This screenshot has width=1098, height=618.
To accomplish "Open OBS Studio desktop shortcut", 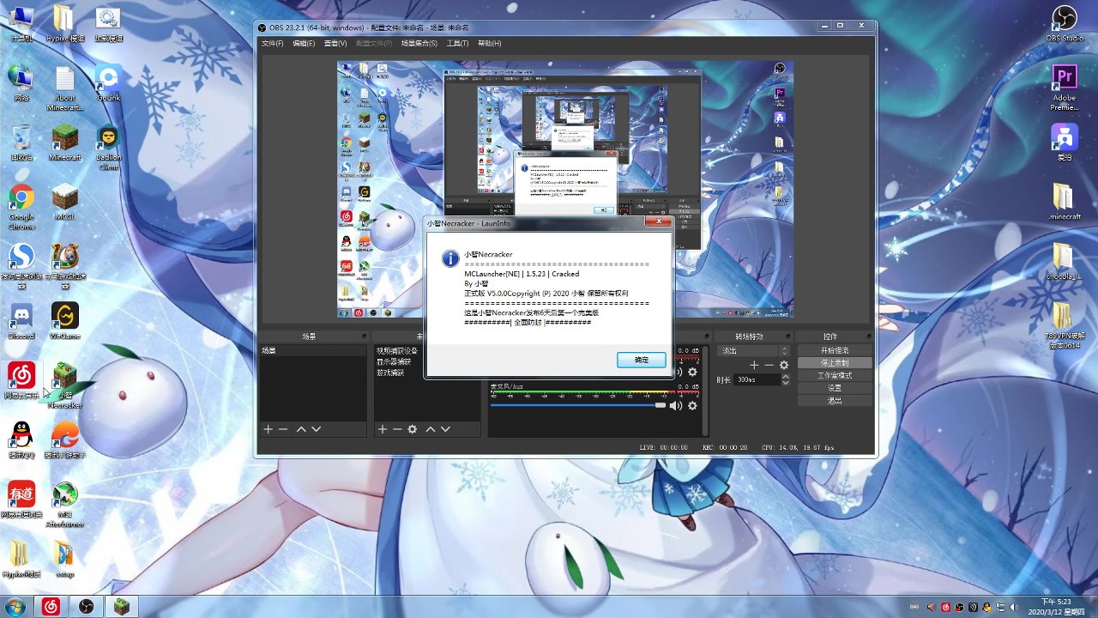I will click(x=1064, y=23).
